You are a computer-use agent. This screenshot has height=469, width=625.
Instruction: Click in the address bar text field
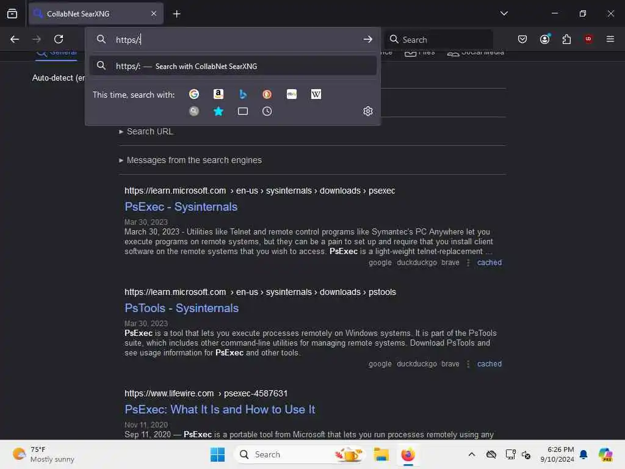235,39
